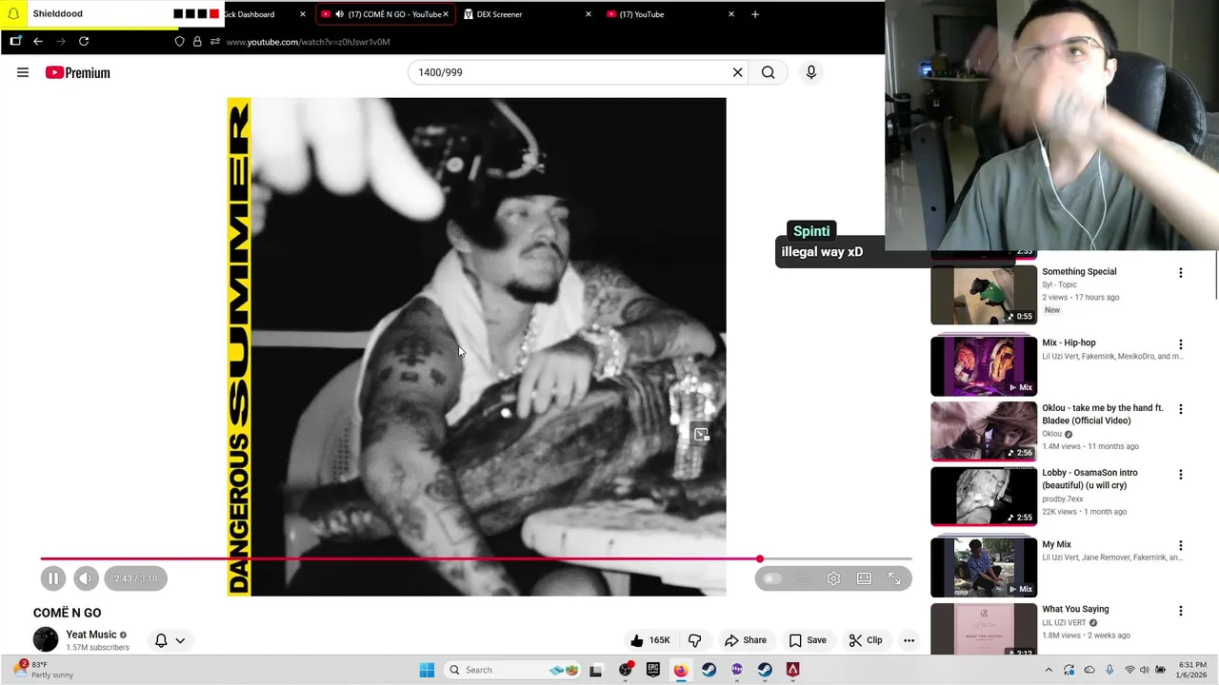Open Windows Start menu
The image size is (1219, 685).
coord(427,670)
